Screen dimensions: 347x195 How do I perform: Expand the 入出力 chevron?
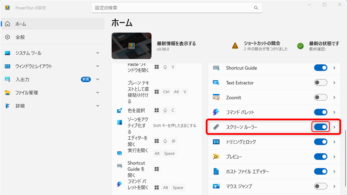tap(98, 80)
